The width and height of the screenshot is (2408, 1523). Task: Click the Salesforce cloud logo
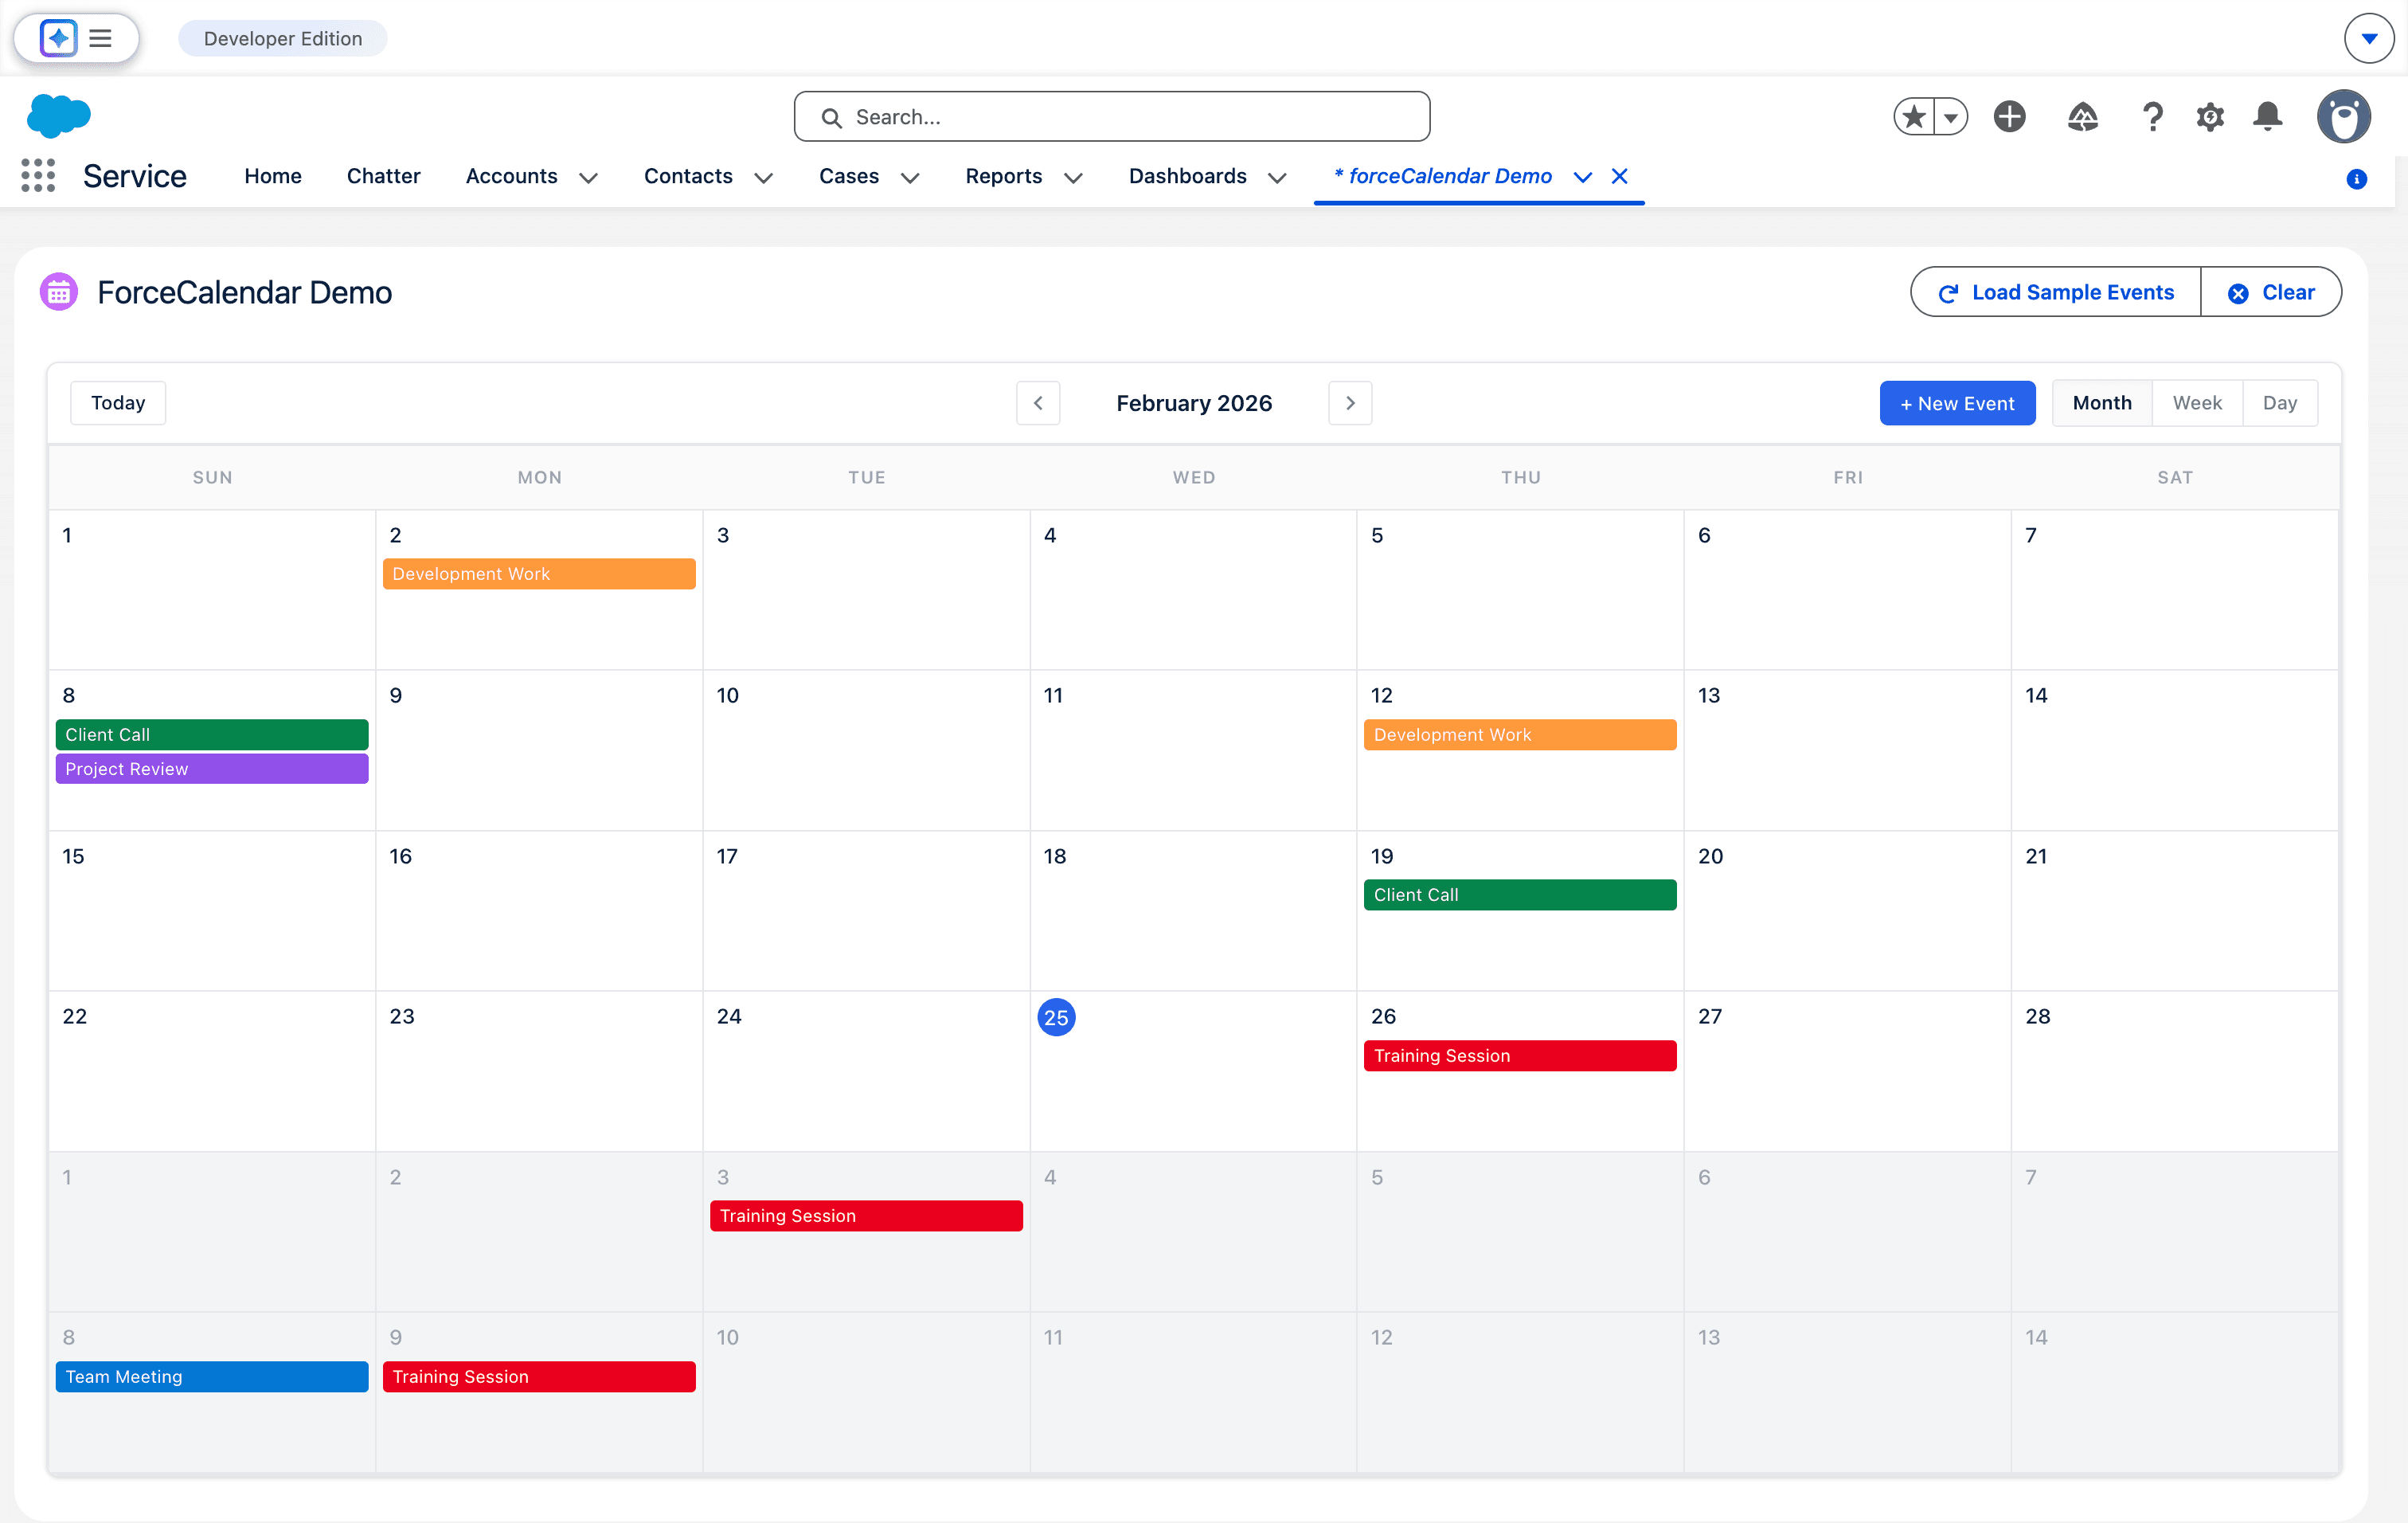[x=58, y=115]
